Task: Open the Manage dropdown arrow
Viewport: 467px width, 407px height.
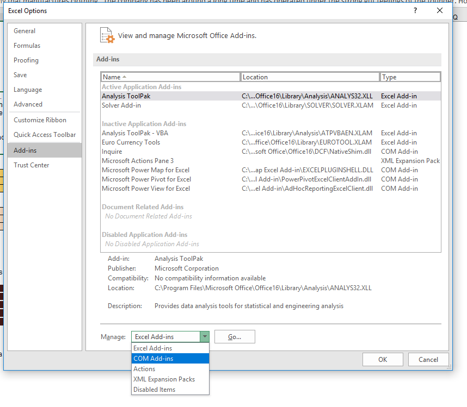Action: (x=204, y=337)
